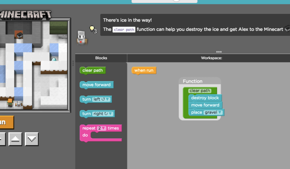Click the orange Run button
290x169 pixels.
click(5, 122)
